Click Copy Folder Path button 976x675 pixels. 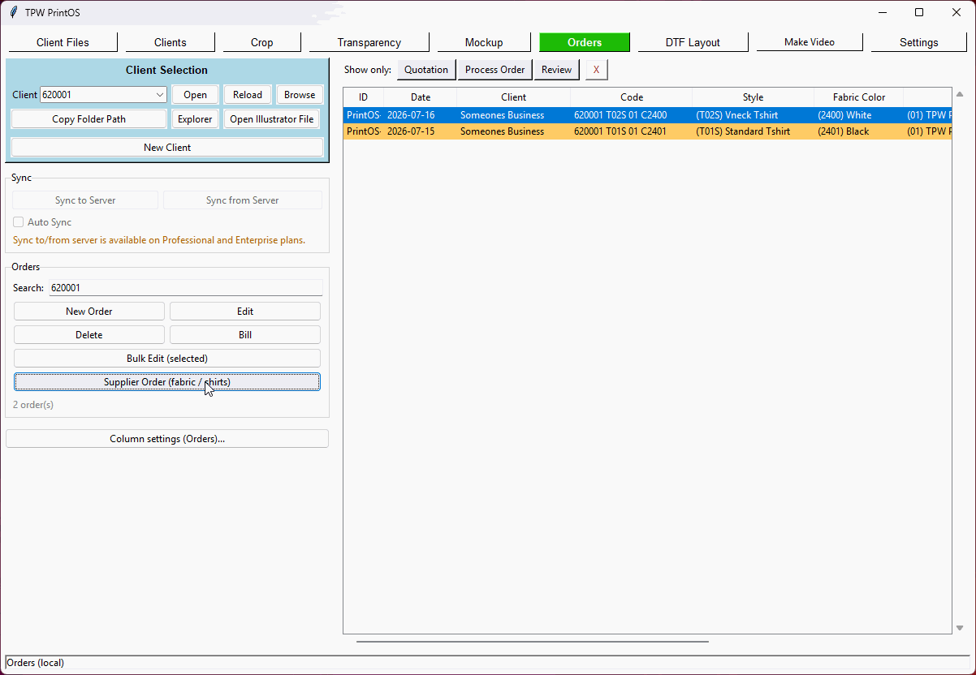(89, 119)
